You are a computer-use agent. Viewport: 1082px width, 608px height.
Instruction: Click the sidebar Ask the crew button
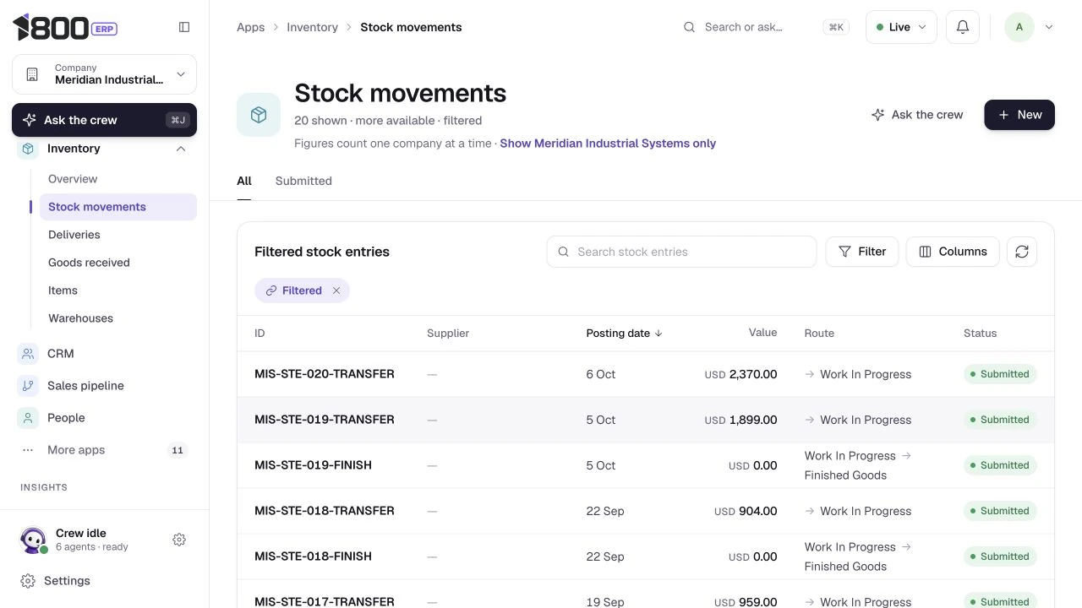(104, 120)
